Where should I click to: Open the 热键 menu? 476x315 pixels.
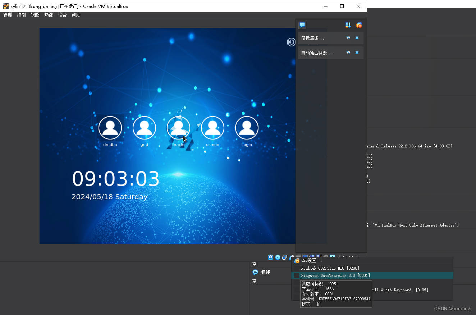(49, 15)
